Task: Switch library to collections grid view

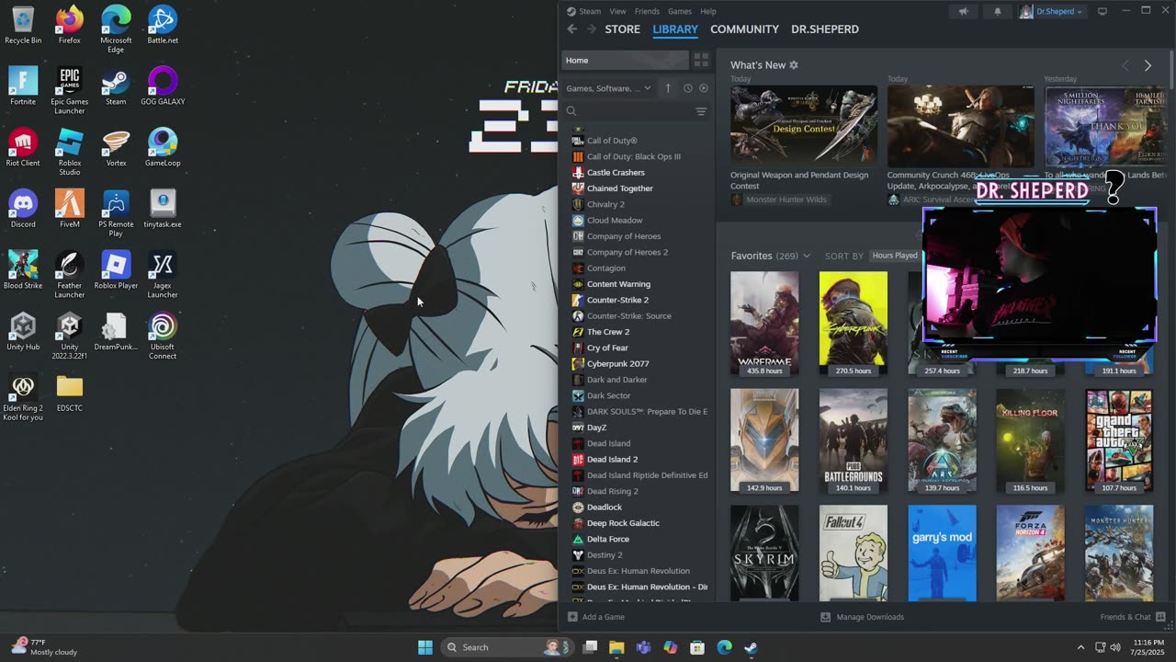Action: 701,60
